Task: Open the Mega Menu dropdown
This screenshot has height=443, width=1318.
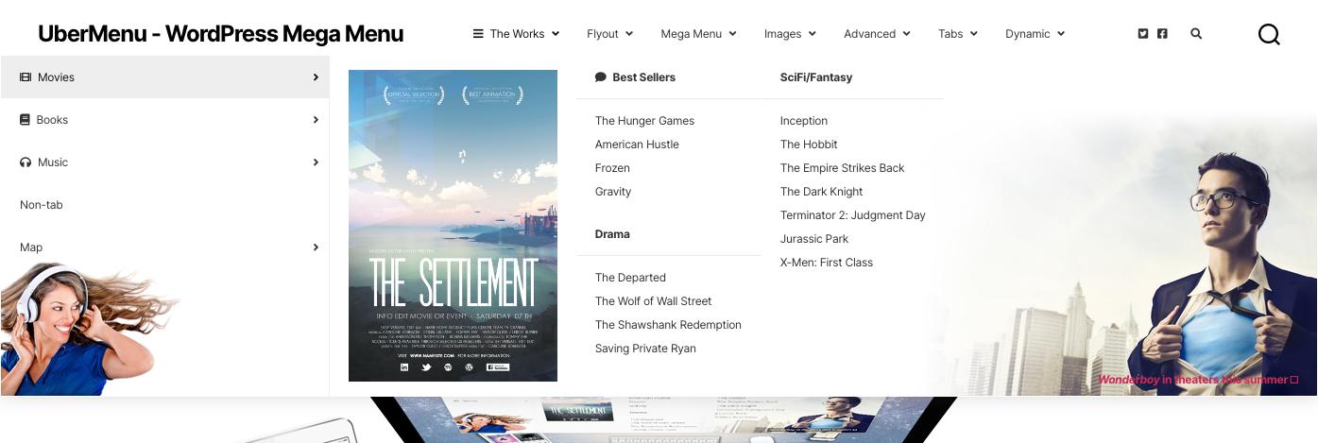Action: [x=698, y=34]
